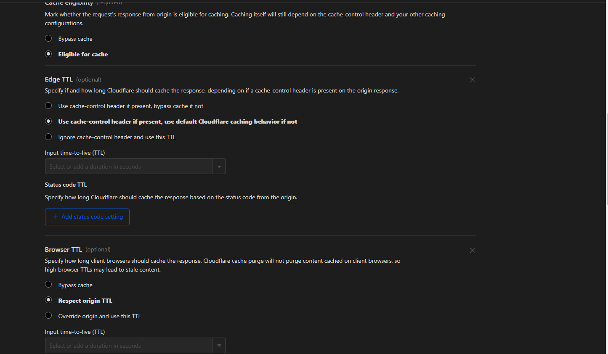The image size is (608, 354).
Task: Click the plus icon for status code setting
Action: pos(55,217)
